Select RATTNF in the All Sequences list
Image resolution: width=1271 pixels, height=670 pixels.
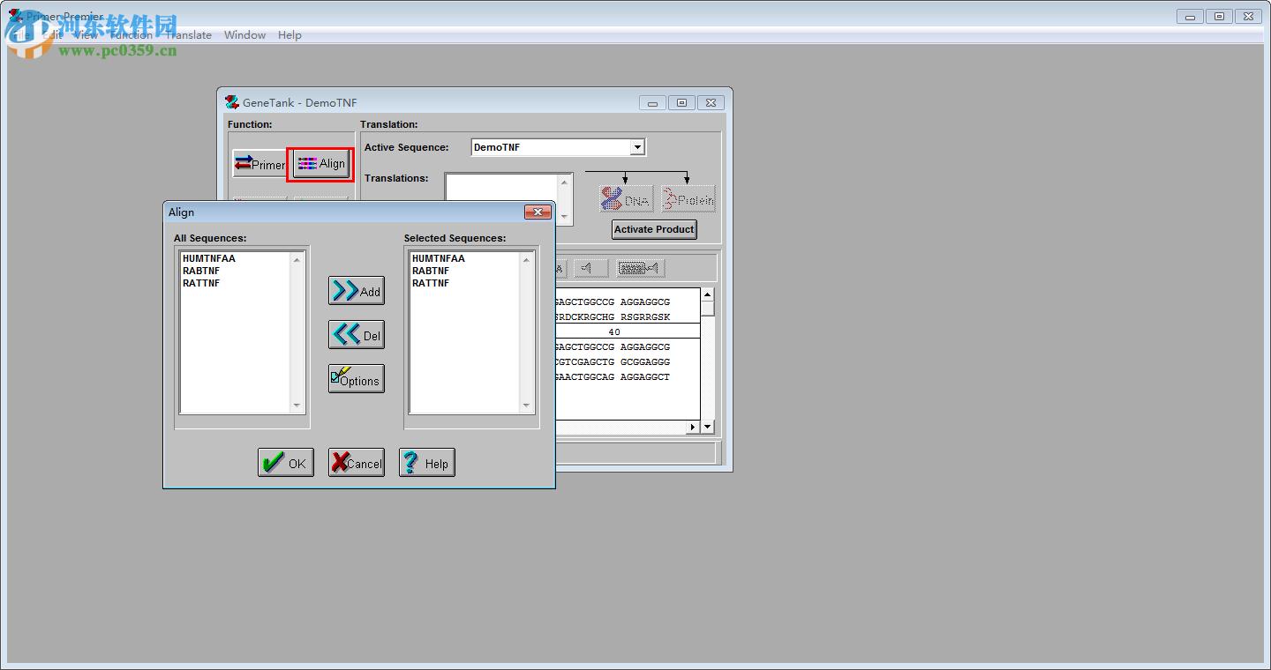201,283
